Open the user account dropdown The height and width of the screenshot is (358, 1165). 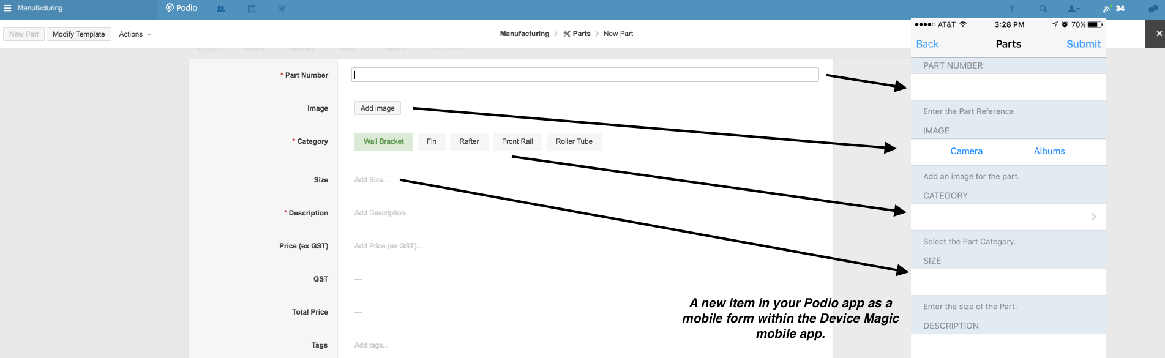pos(1073,9)
